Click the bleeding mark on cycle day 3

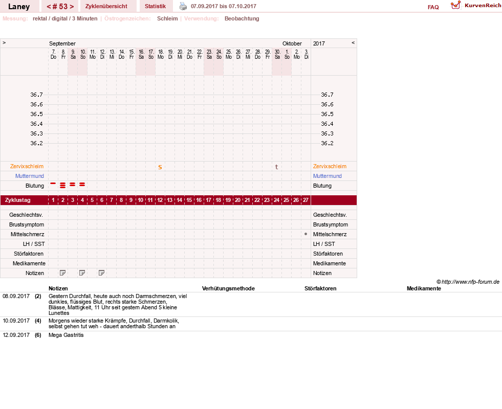tap(73, 184)
